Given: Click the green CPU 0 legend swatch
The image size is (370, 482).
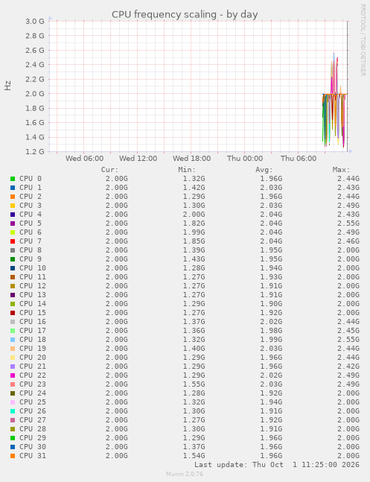Looking at the screenshot, I should pyautogui.click(x=13, y=179).
